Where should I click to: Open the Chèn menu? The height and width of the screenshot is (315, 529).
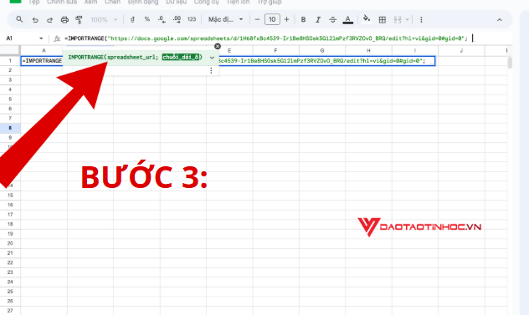tap(112, 2)
